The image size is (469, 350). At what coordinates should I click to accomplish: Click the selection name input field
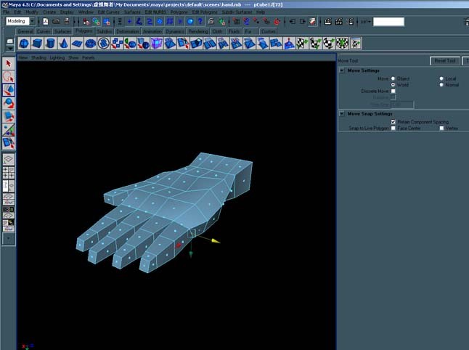click(x=388, y=22)
